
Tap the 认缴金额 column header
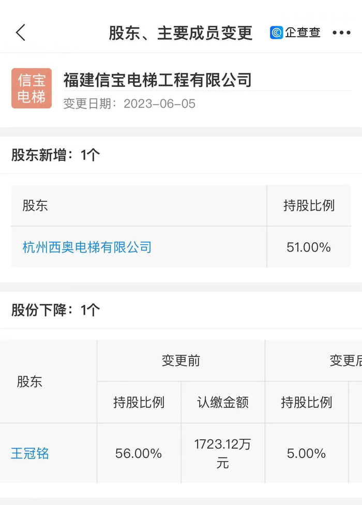(223, 403)
